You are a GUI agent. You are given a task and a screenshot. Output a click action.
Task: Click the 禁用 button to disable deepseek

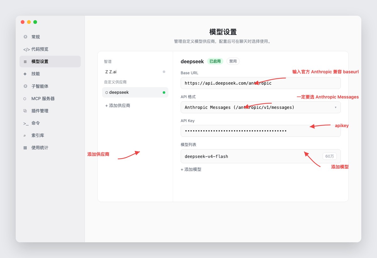click(233, 61)
